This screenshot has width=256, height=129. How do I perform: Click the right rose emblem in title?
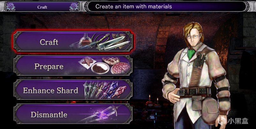click(x=74, y=7)
